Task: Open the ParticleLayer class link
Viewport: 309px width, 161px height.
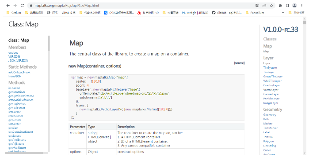Action: click(271, 99)
